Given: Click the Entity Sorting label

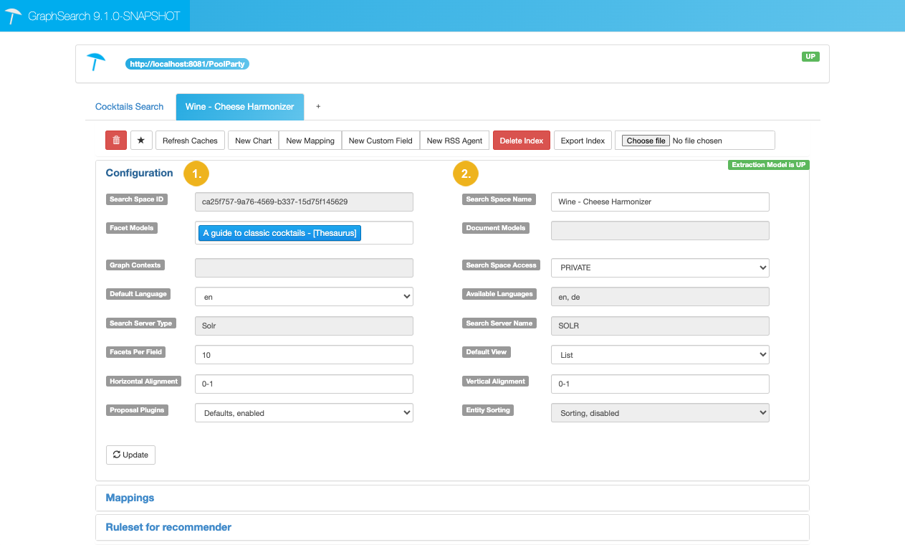Looking at the screenshot, I should [x=488, y=410].
